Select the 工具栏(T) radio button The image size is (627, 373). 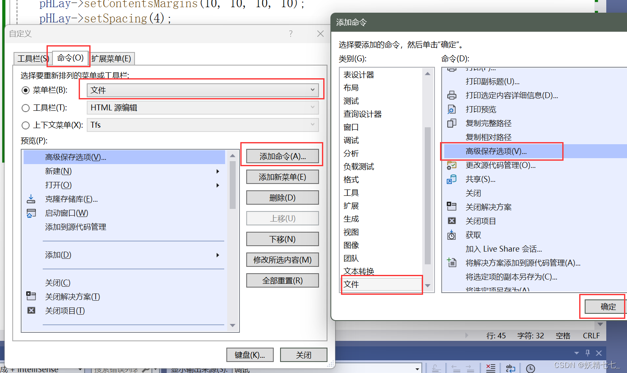coord(26,108)
